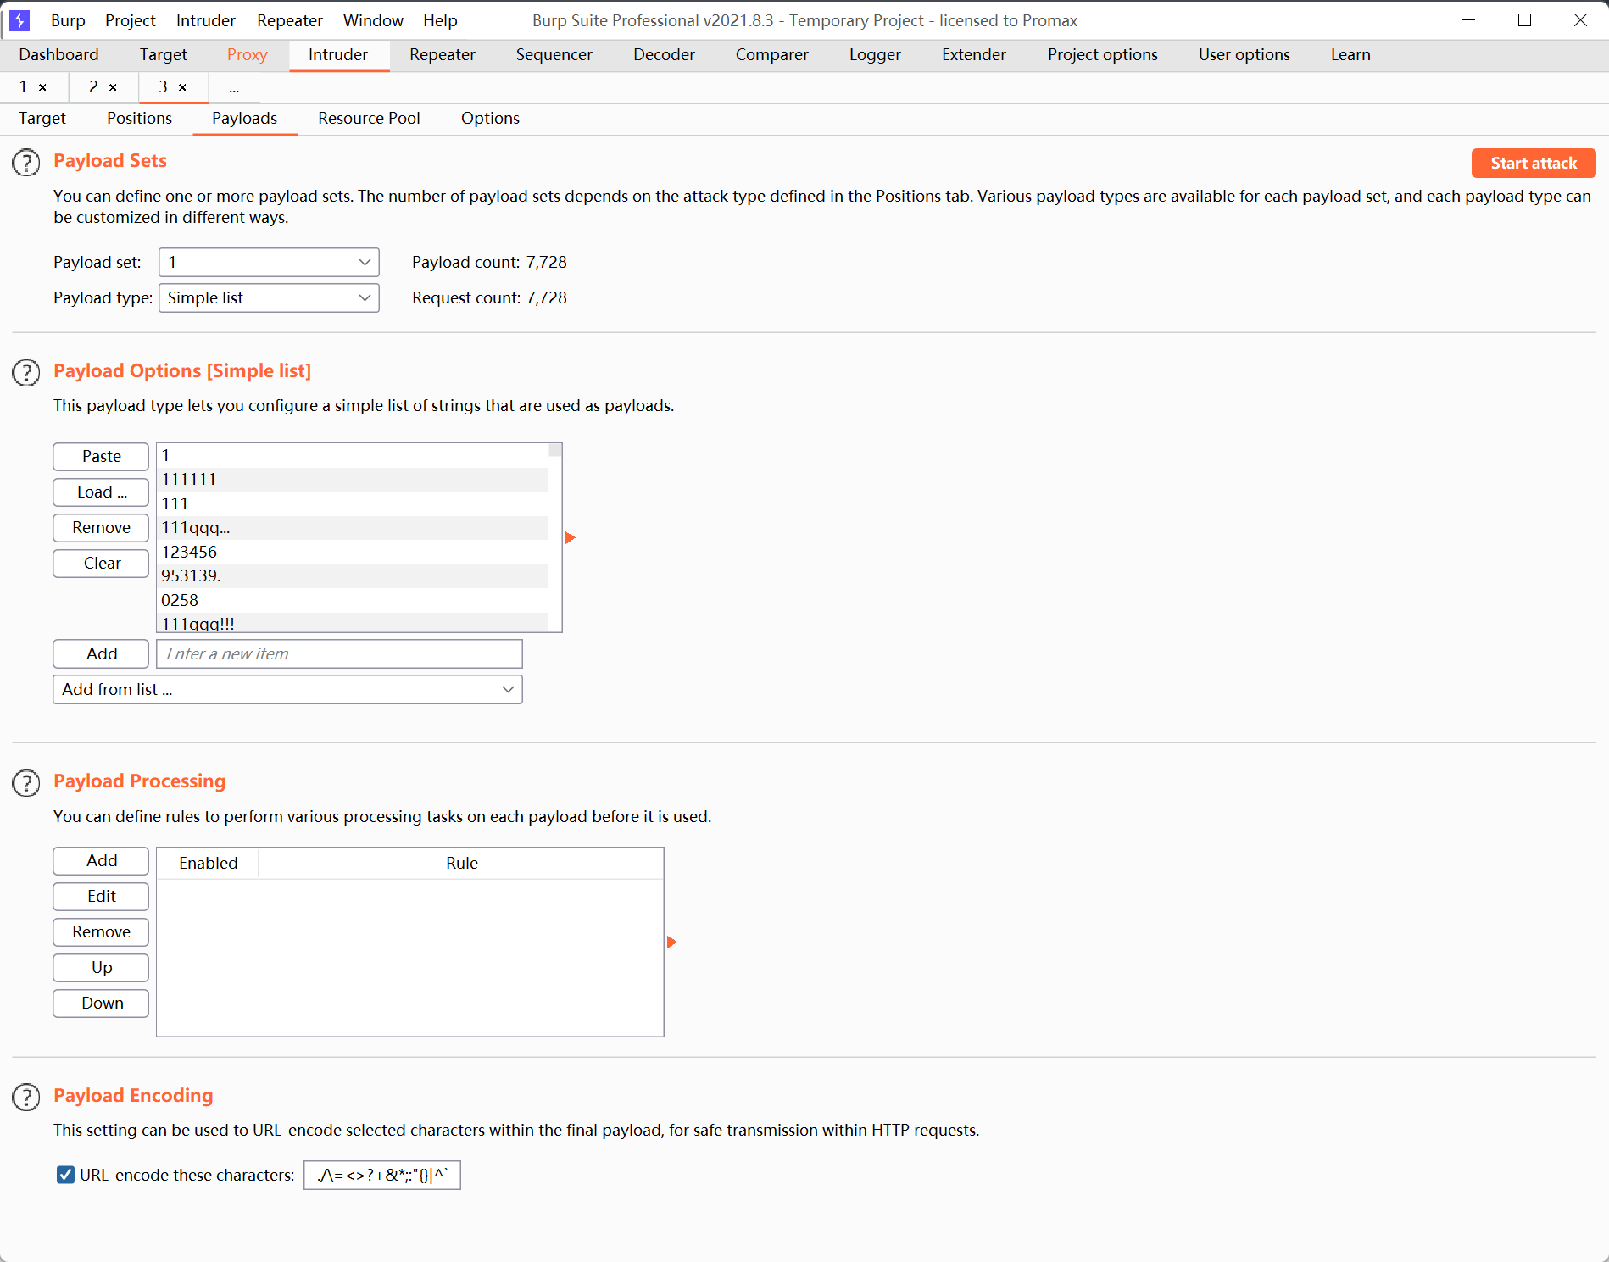Click the Rule column header
This screenshot has width=1609, height=1262.
coord(461,863)
